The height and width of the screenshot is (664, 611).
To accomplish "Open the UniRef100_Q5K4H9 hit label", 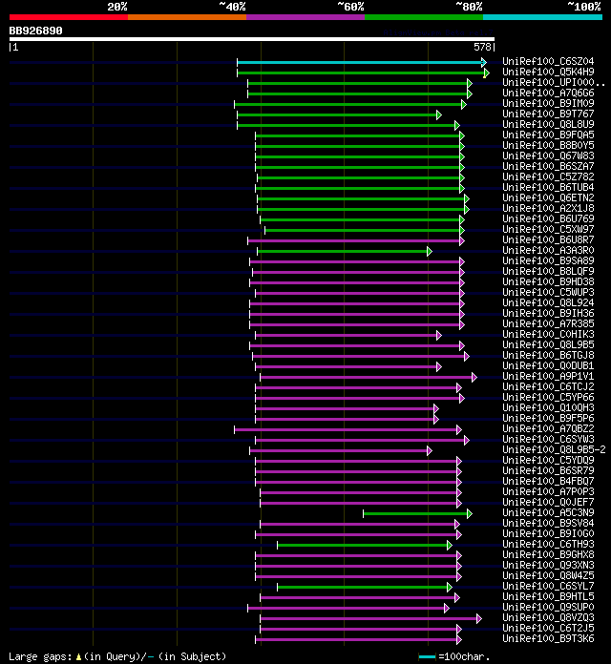I will click(548, 72).
